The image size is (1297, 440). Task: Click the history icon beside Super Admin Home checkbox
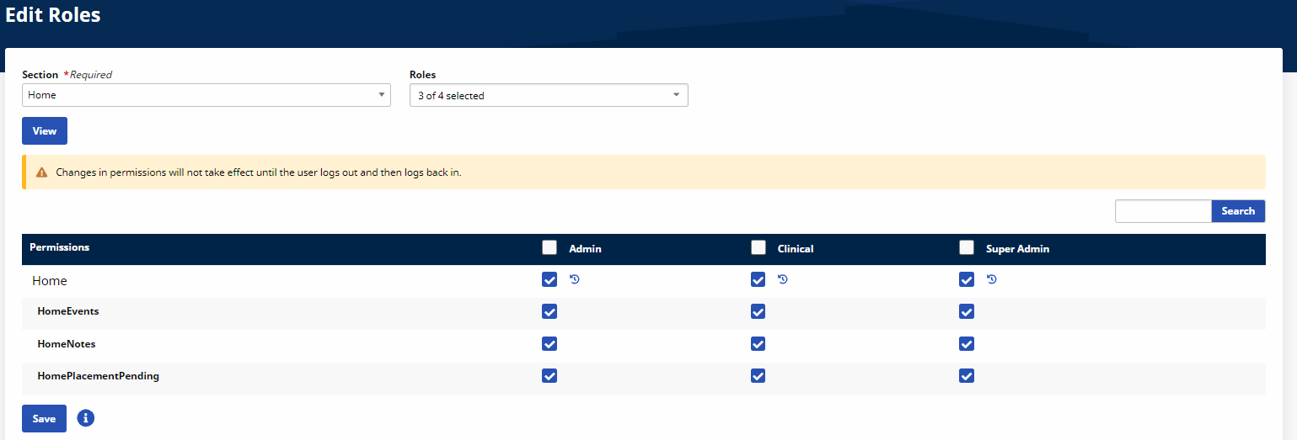click(x=992, y=279)
